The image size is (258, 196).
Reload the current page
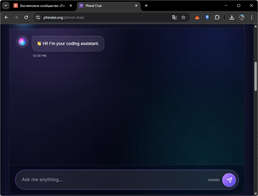click(26, 17)
